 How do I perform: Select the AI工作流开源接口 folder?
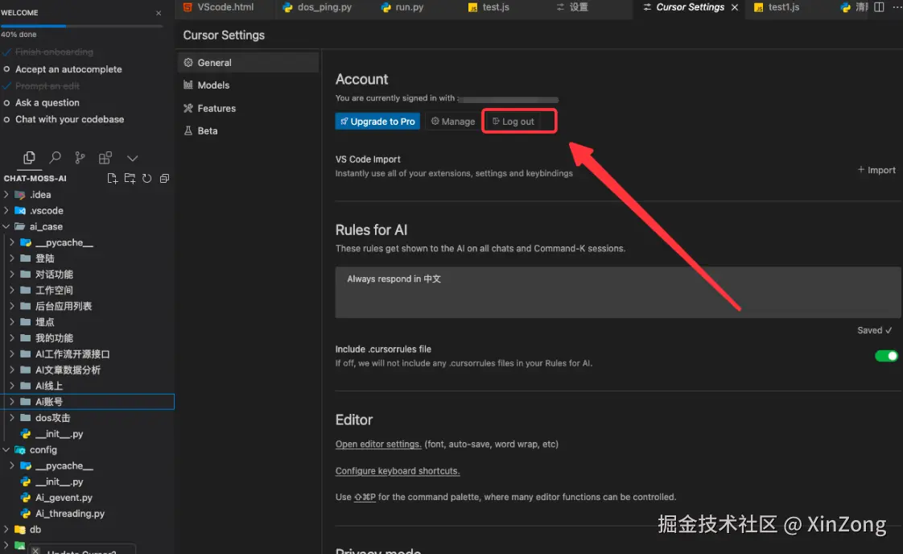72,354
